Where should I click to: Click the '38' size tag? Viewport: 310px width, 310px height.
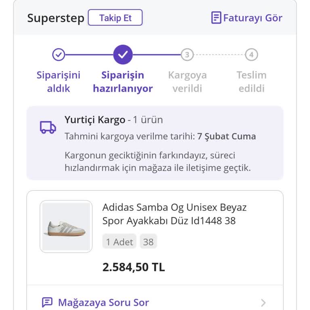point(148,242)
